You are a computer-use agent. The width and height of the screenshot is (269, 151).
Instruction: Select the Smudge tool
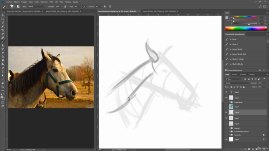(x=3, y=60)
